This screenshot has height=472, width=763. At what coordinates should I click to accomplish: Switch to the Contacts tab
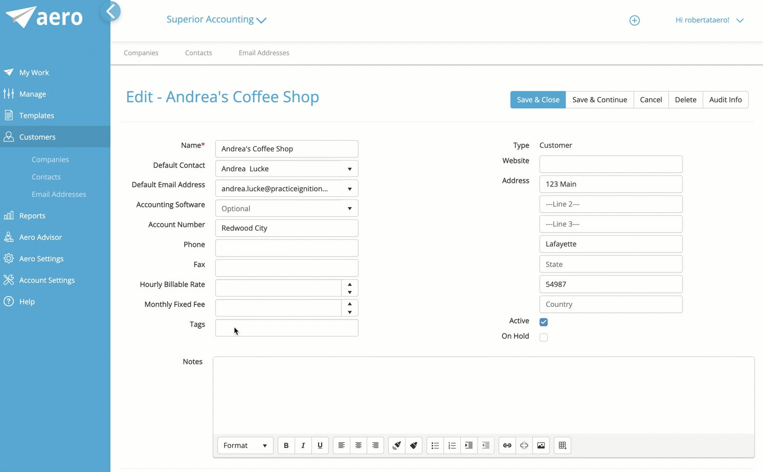tap(198, 53)
